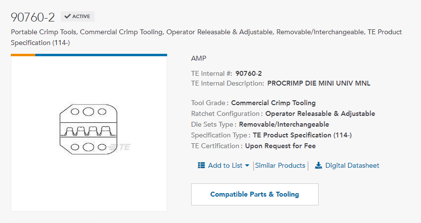Select the orange tab segment above image
421x223 pixels.
pyautogui.click(x=23, y=55)
